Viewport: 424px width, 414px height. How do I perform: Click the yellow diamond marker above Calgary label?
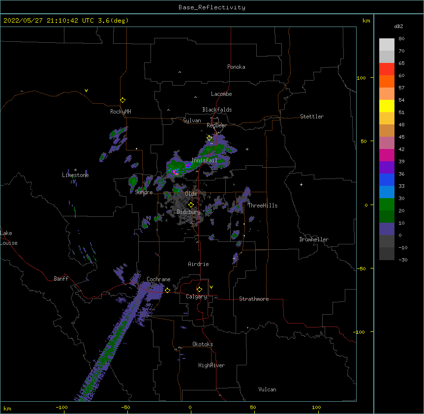click(x=199, y=290)
